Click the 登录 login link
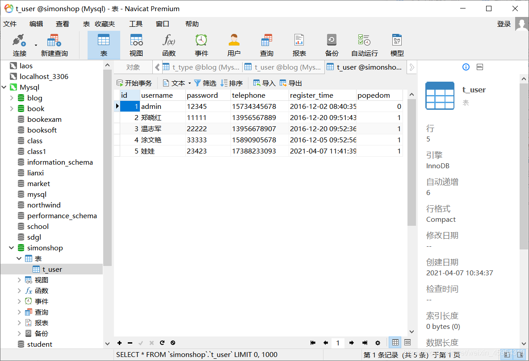Image resolution: width=529 pixels, height=361 pixels. 504,24
